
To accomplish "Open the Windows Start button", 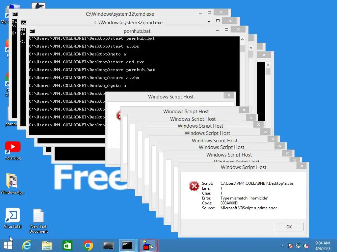I will [x=8, y=245].
